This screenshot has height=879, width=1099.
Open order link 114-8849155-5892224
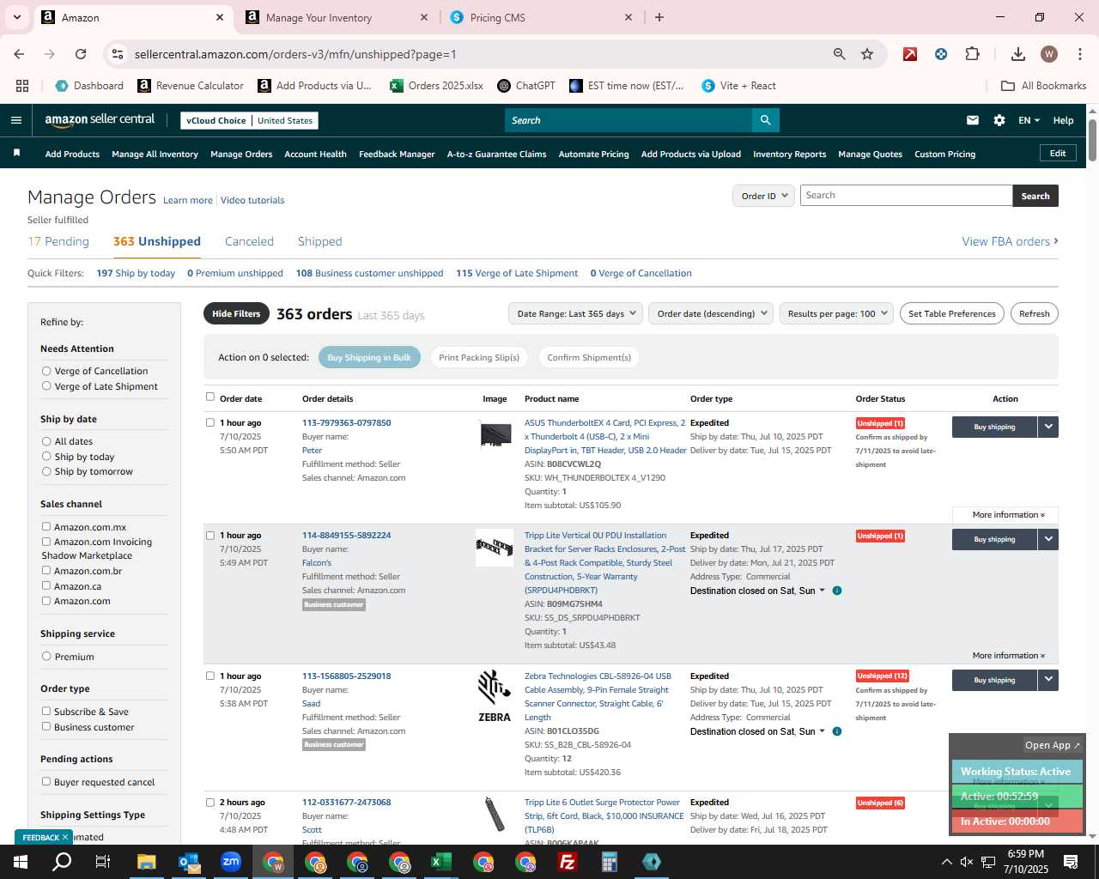[346, 535]
